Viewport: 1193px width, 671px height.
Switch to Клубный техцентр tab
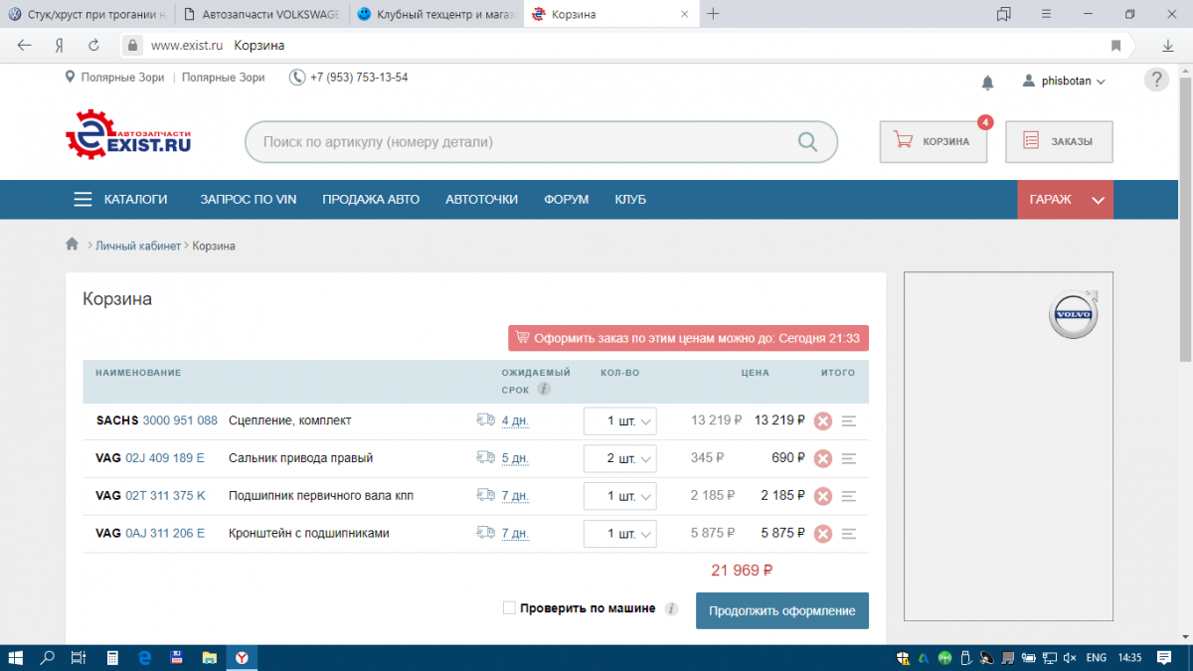tap(437, 14)
